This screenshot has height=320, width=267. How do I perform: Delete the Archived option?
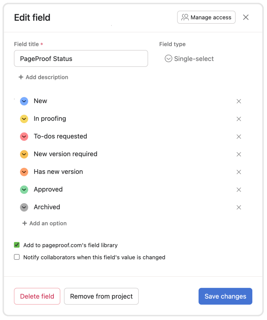coord(239,207)
